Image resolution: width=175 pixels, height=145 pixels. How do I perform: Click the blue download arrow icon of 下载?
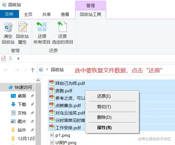click(13, 104)
